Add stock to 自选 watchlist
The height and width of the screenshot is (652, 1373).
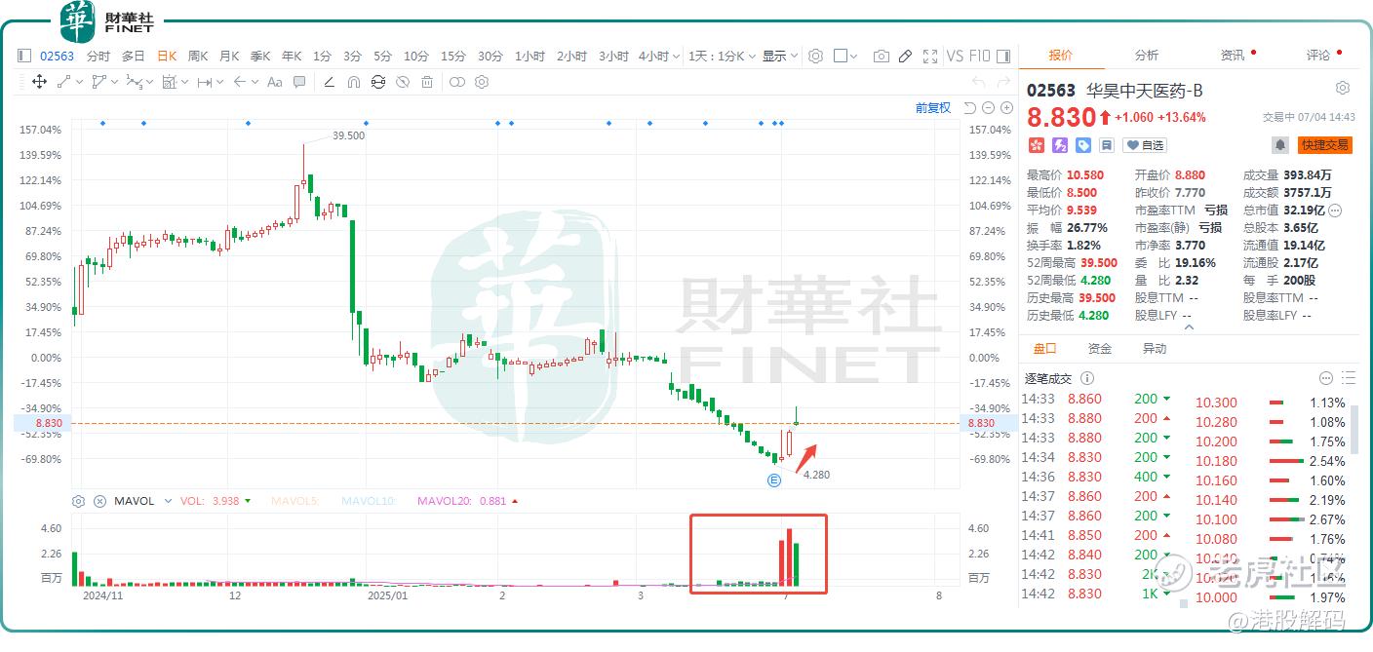(1144, 145)
